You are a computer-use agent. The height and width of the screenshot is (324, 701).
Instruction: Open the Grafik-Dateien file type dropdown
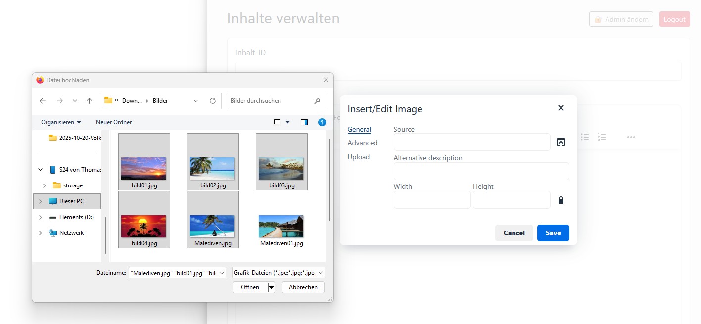click(x=279, y=272)
